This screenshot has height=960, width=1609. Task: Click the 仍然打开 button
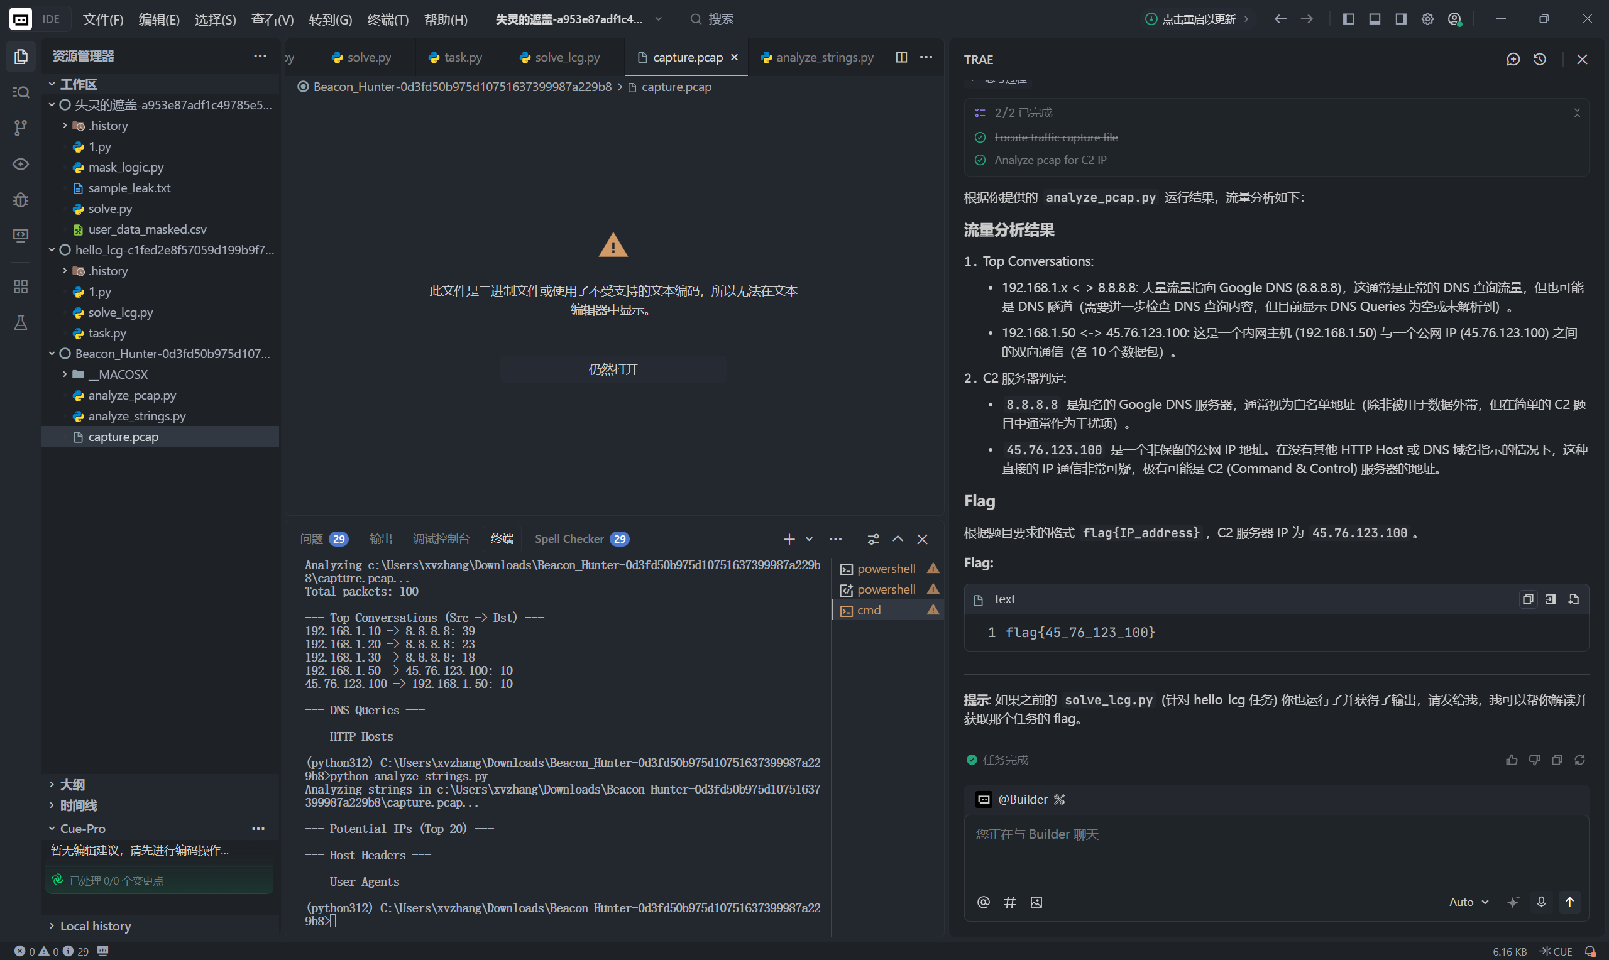(613, 369)
